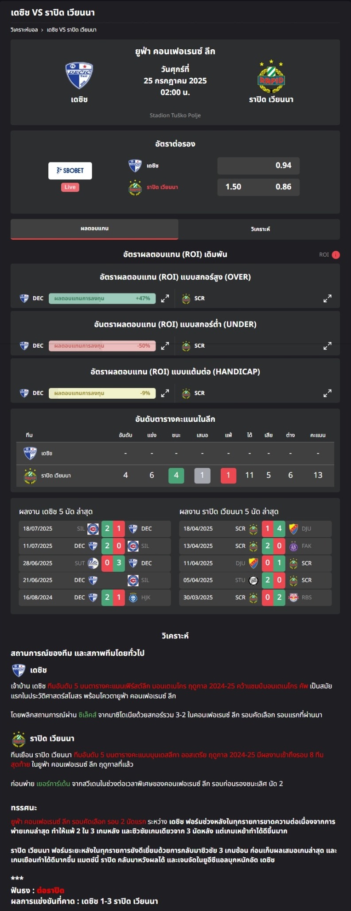Viewport: 351px width, 911px height.
Task: Click the Rapid Vienna row in league table
Action: [175, 475]
